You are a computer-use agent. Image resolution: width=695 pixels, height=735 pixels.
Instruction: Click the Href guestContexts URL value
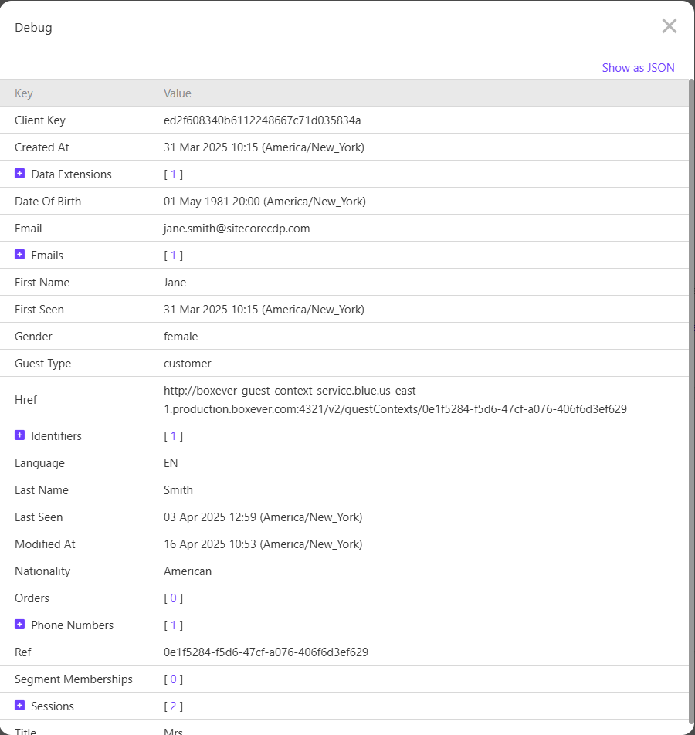point(395,400)
